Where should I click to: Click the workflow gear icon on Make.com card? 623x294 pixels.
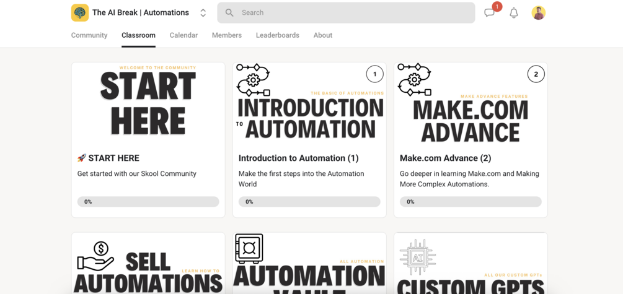point(415,80)
